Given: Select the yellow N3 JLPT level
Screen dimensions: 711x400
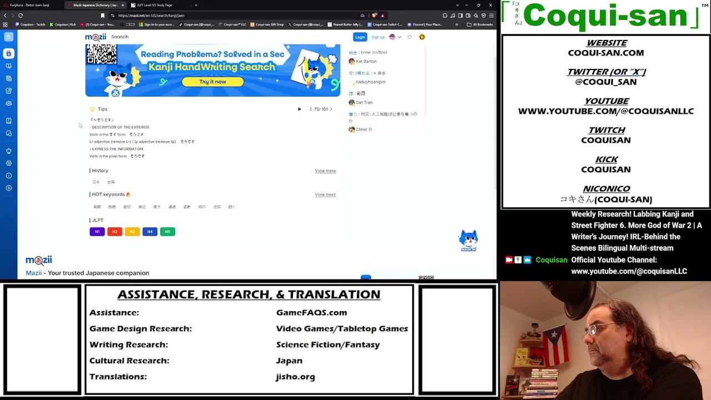Looking at the screenshot, I should pos(132,232).
